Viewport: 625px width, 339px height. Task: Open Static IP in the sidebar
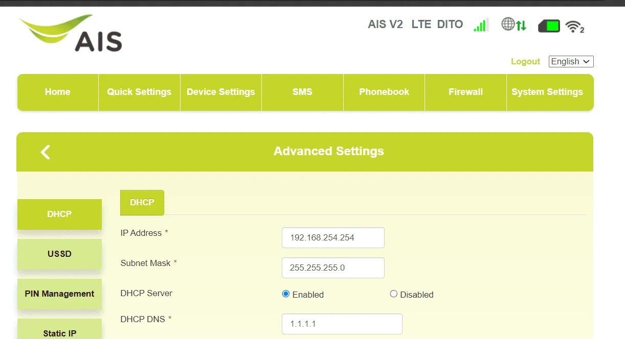click(59, 329)
